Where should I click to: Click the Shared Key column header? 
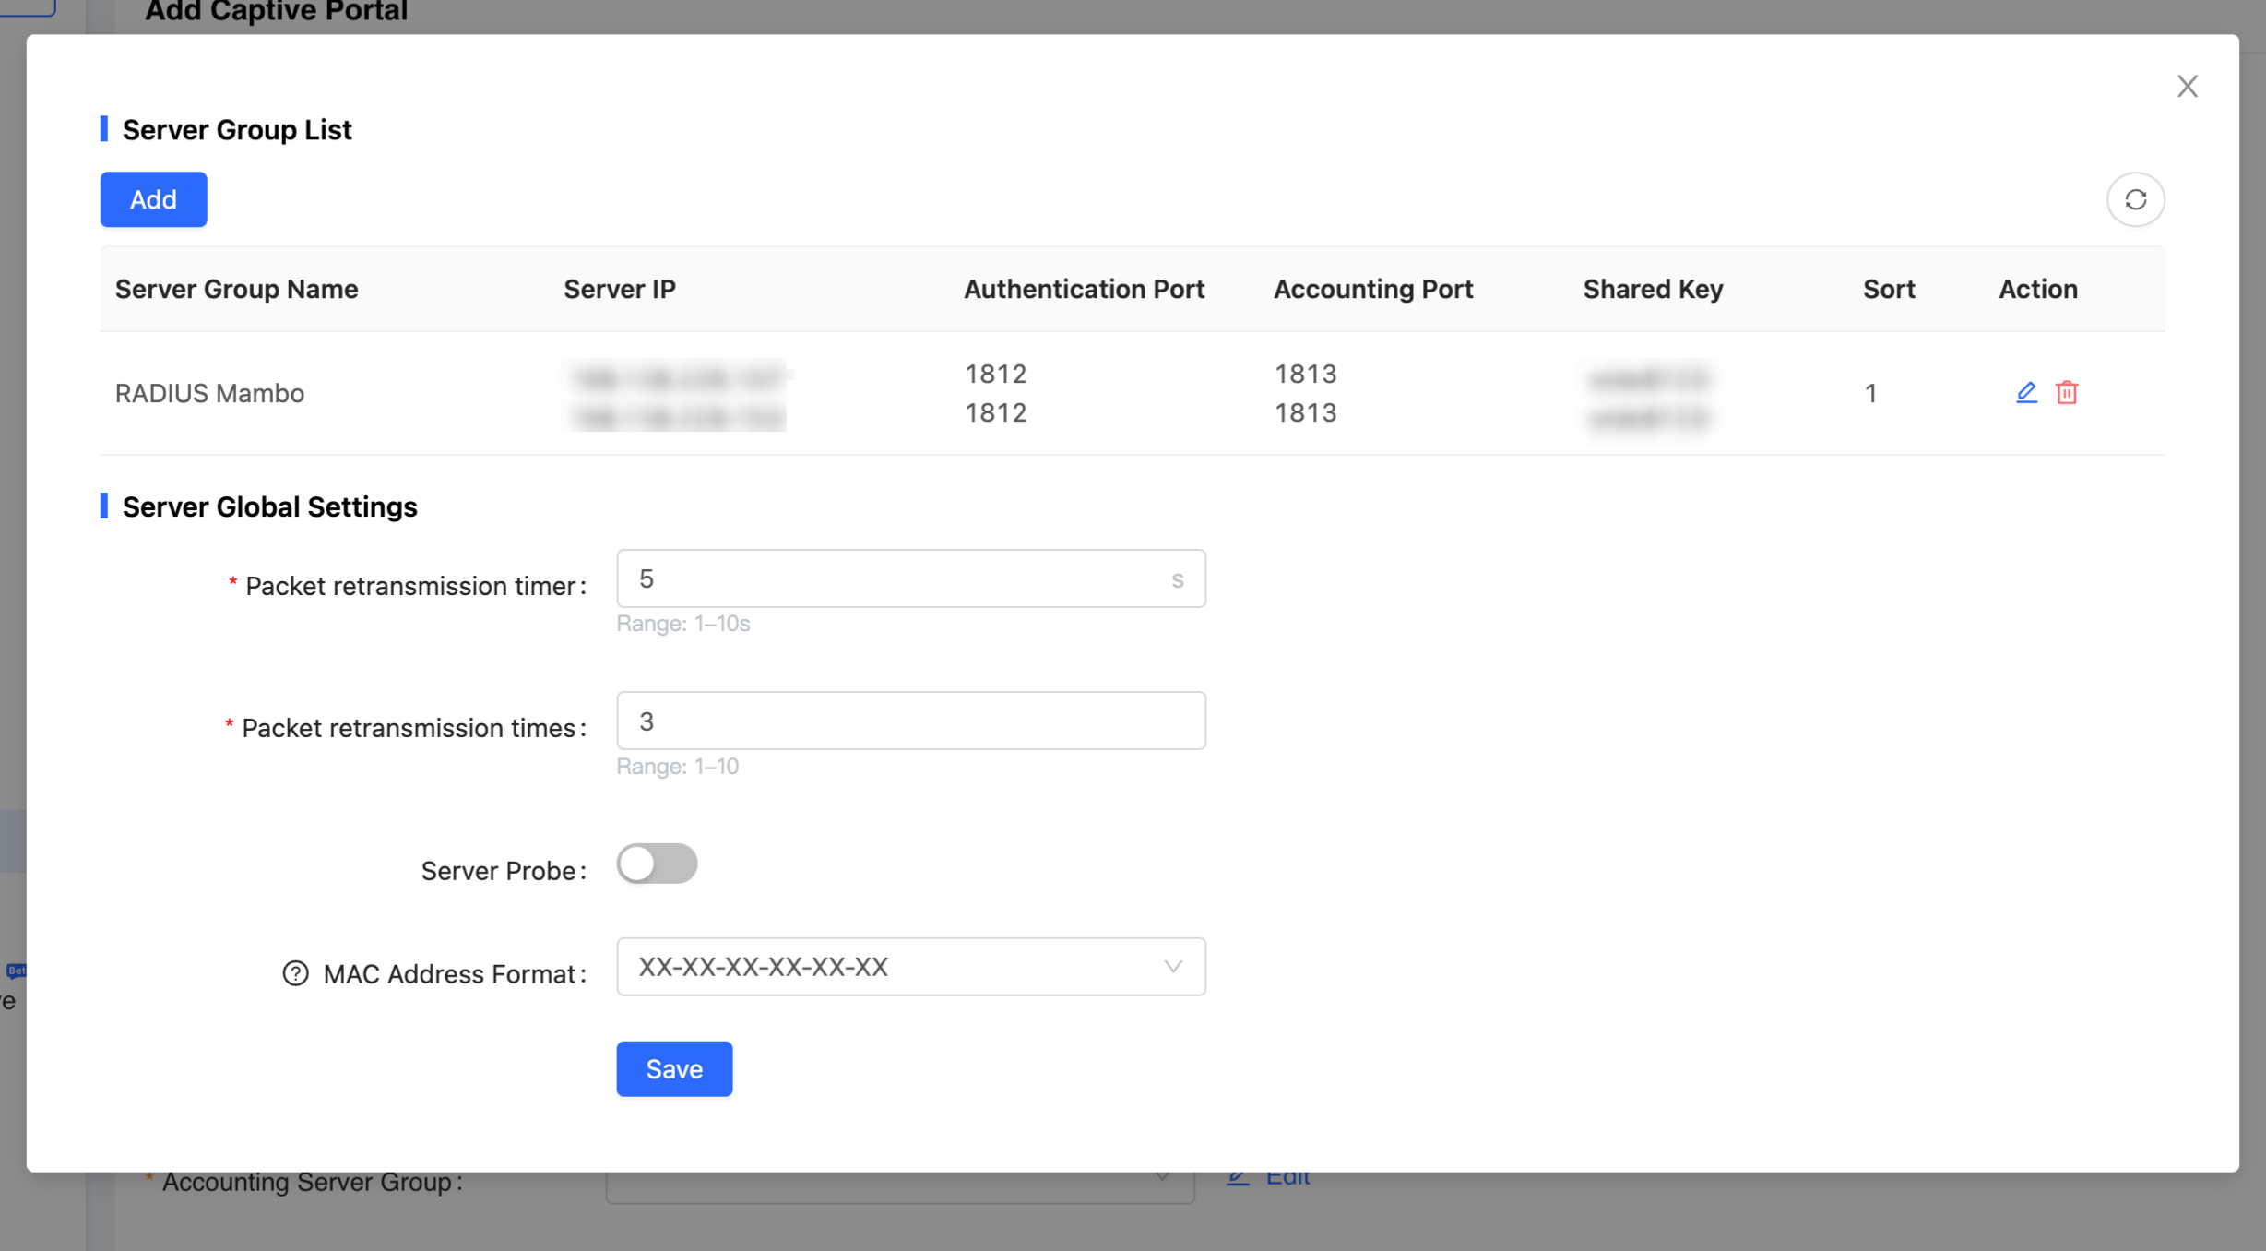[x=1652, y=289]
